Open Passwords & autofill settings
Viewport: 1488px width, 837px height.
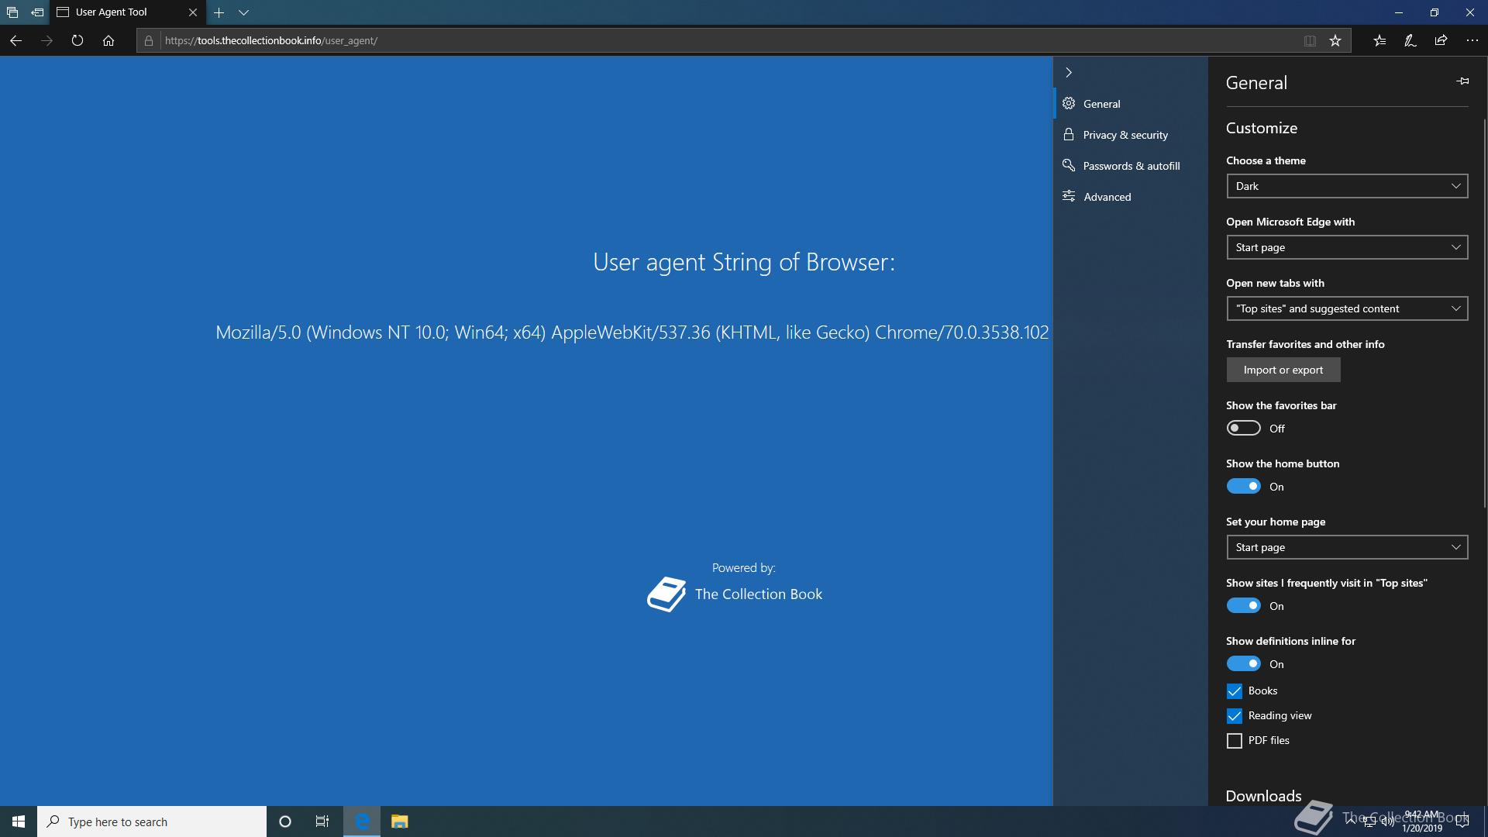point(1131,166)
